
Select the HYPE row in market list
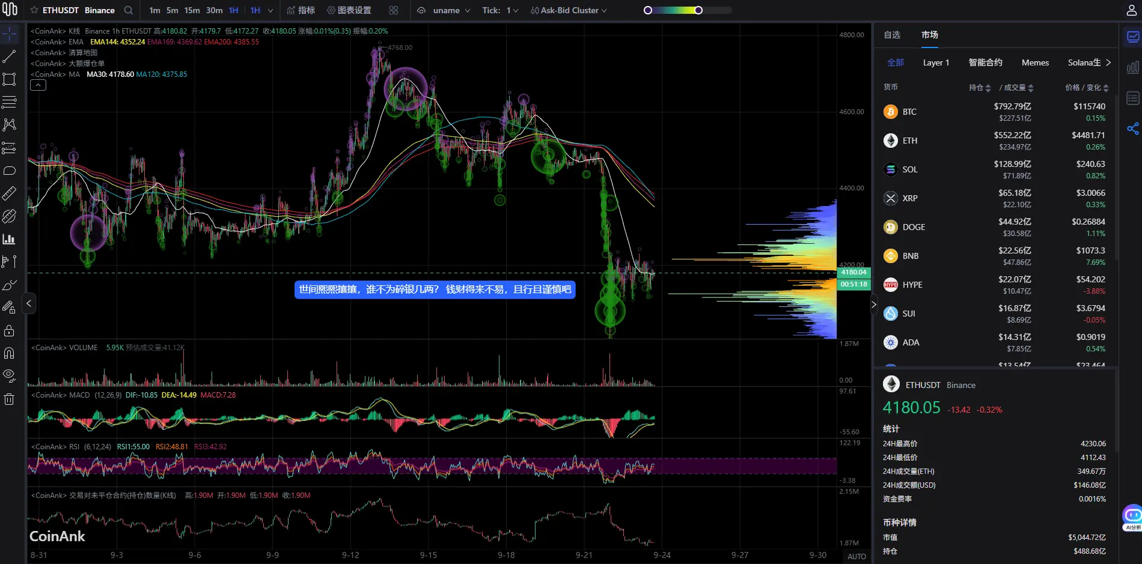click(x=995, y=285)
